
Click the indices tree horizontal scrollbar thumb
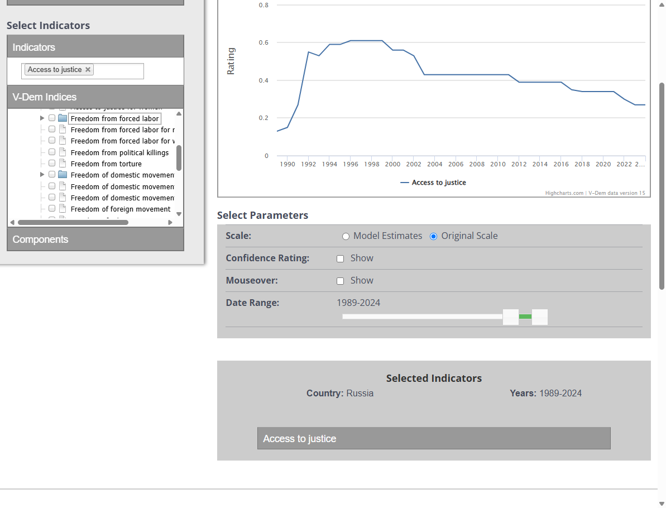[73, 222]
